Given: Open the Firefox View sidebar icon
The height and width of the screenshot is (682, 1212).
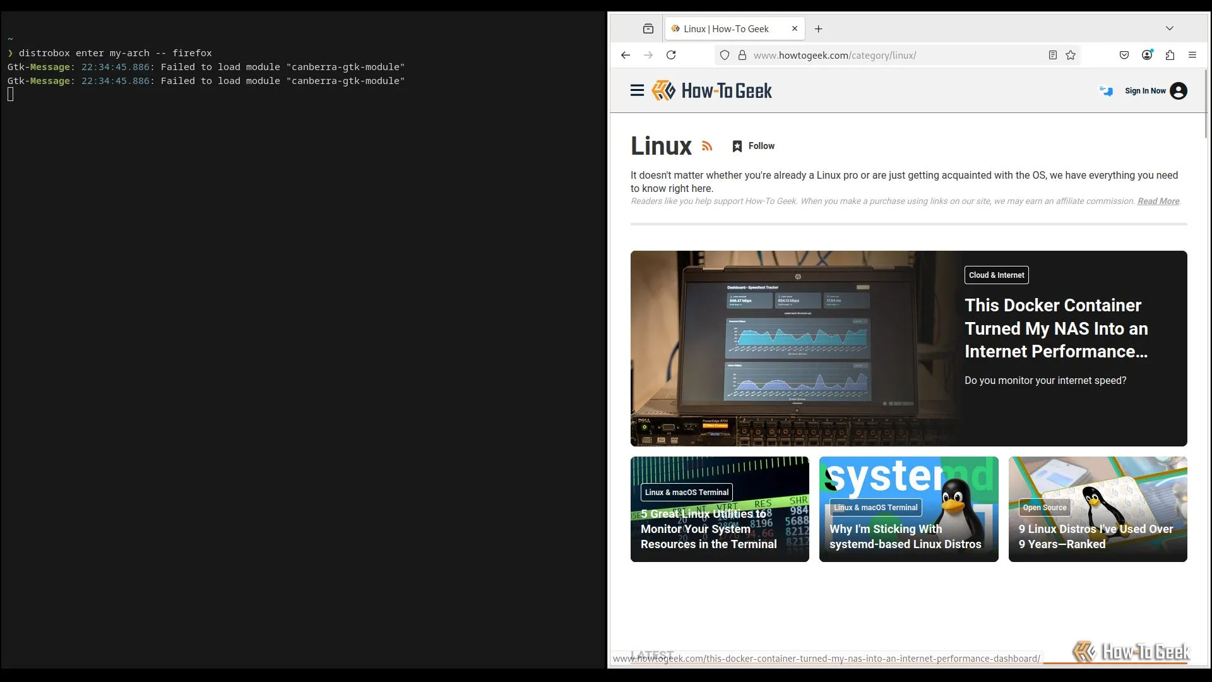Looking at the screenshot, I should (x=648, y=28).
